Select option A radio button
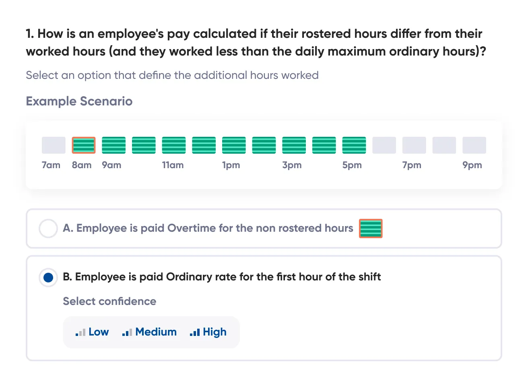The height and width of the screenshot is (387, 528). pyautogui.click(x=48, y=228)
